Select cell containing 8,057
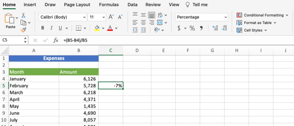Image resolution: width=294 pixels, height=126 pixels. coord(79,120)
